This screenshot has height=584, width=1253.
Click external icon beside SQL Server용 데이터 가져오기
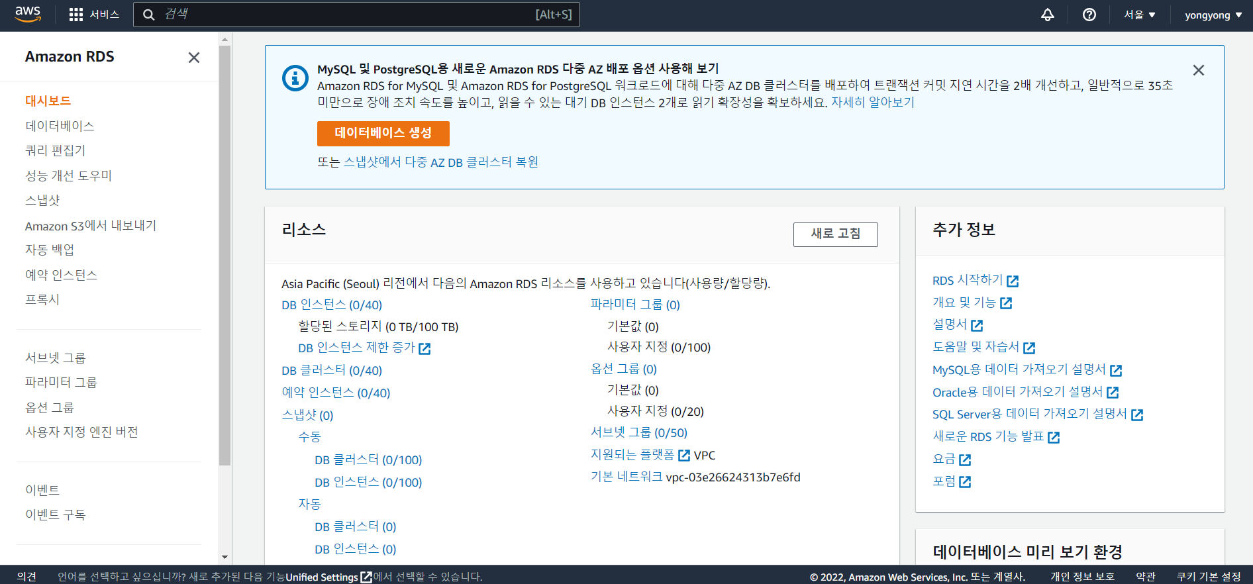(x=1137, y=414)
